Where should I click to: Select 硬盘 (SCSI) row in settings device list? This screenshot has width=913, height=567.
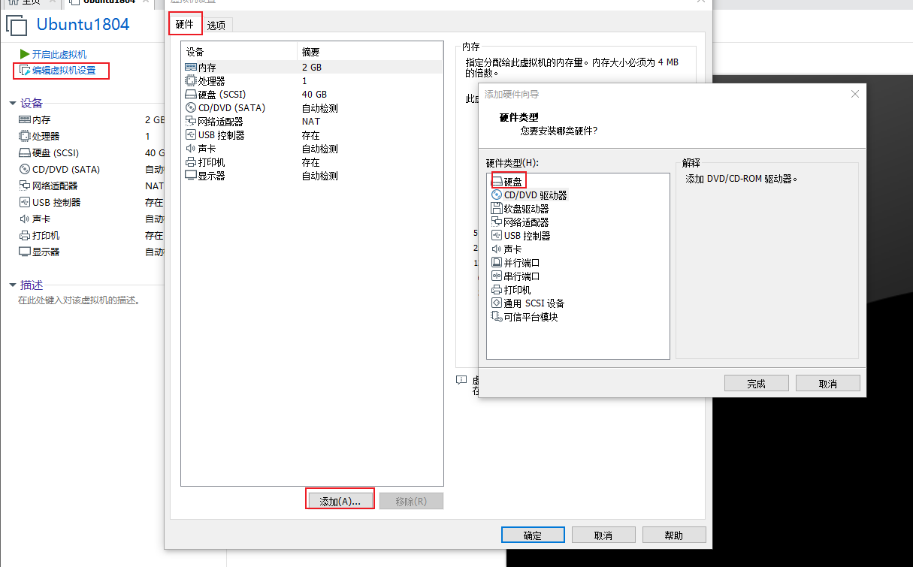(x=222, y=95)
